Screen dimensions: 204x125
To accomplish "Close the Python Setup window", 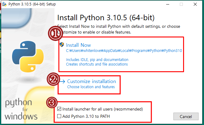I will [195, 4].
